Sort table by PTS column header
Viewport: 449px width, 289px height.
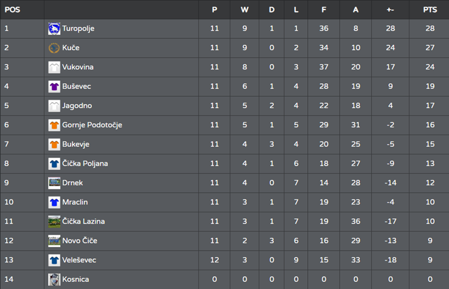(430, 9)
